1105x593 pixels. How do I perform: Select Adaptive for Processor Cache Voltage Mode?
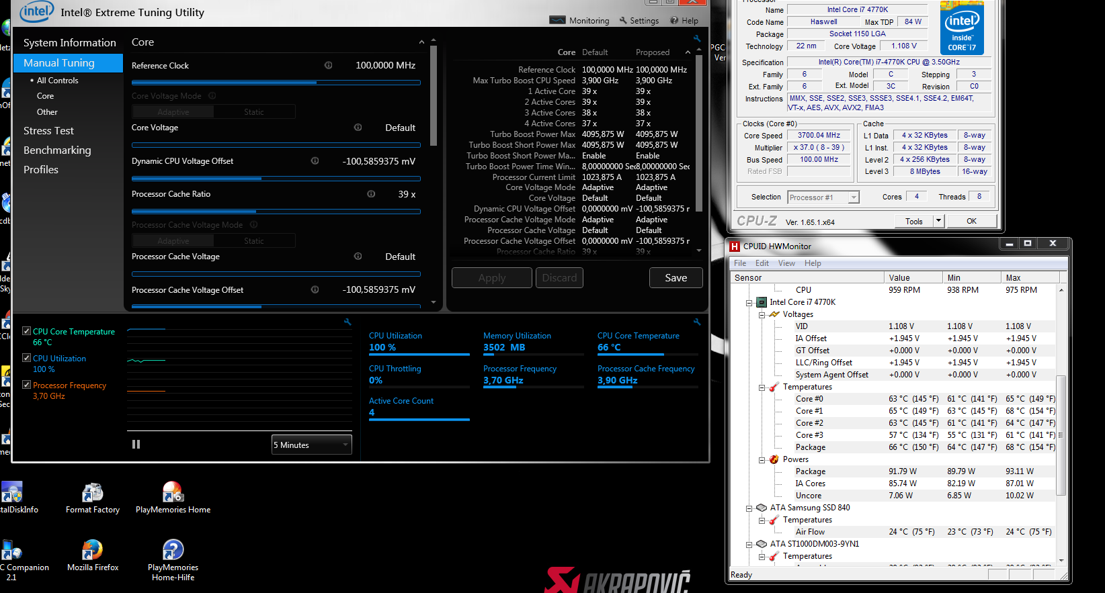click(173, 241)
